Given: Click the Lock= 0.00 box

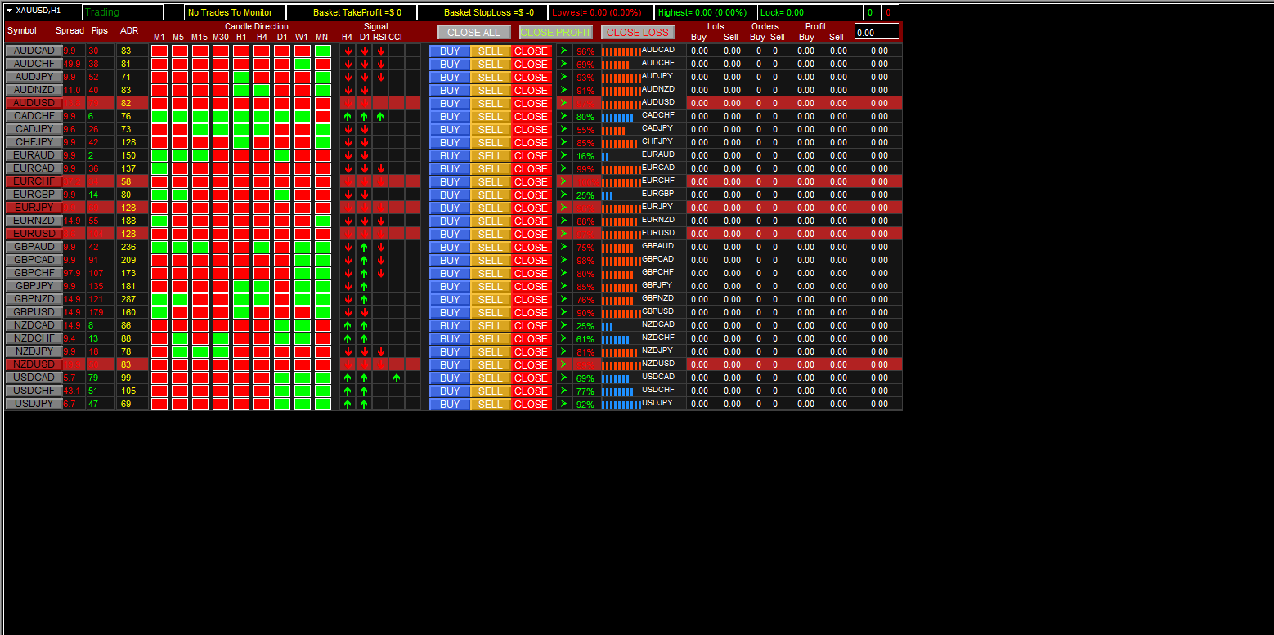Looking at the screenshot, I should 810,12.
